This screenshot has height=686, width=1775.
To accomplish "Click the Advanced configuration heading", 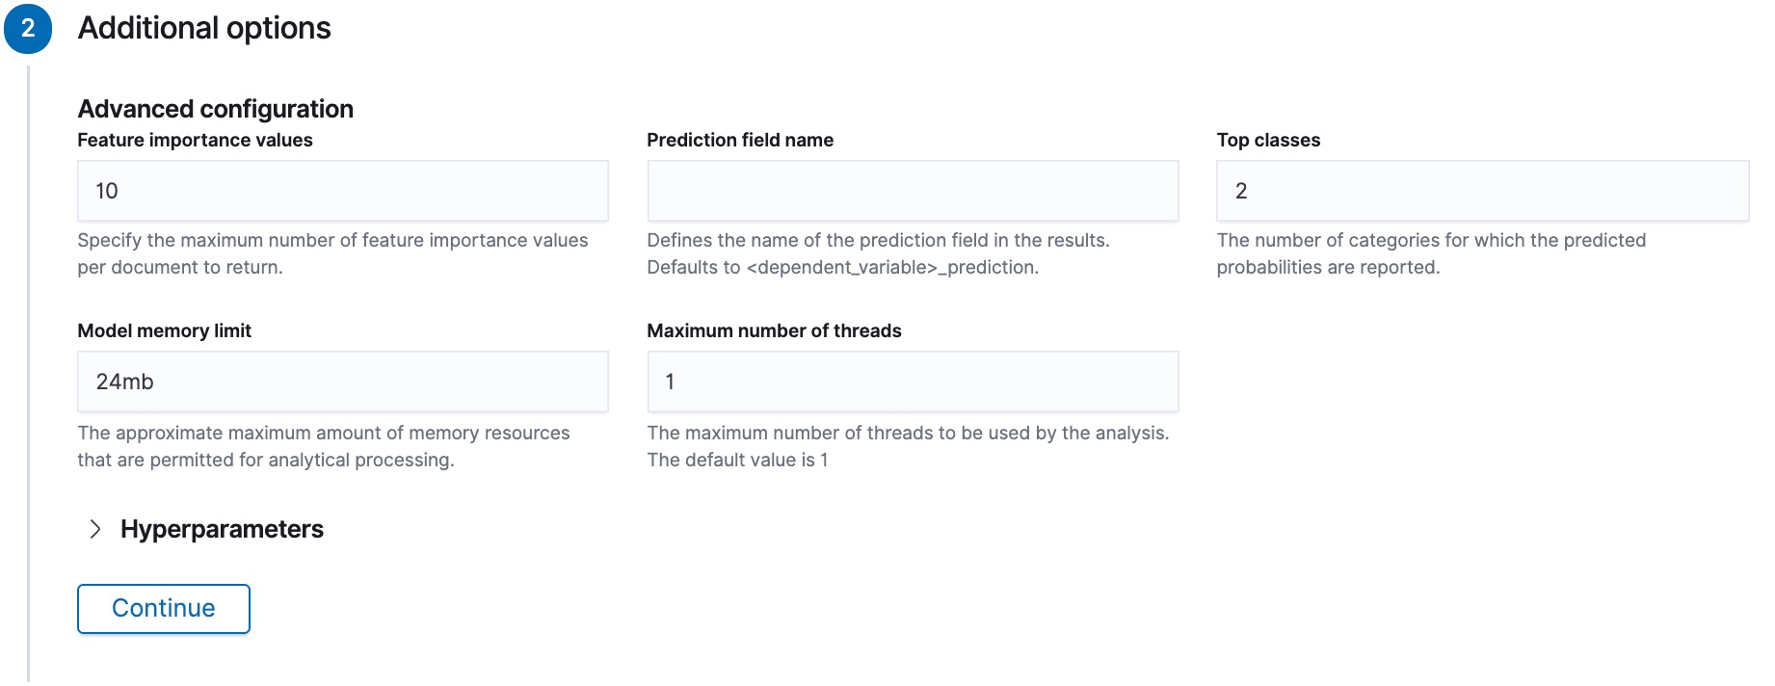I will [x=215, y=109].
